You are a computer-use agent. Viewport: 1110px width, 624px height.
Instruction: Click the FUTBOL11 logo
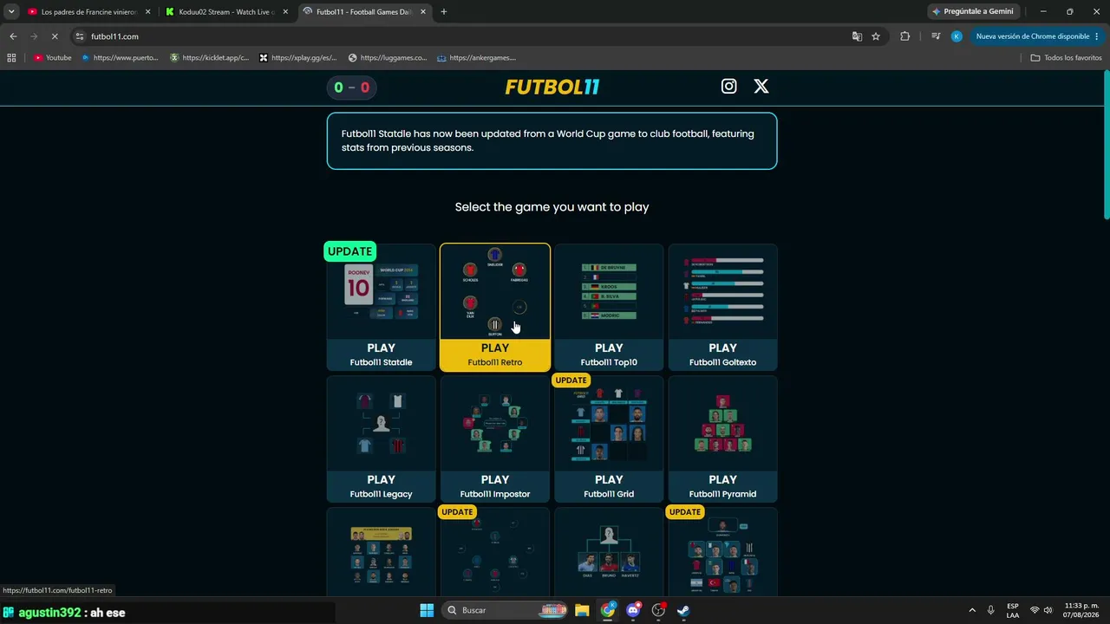[x=552, y=87]
